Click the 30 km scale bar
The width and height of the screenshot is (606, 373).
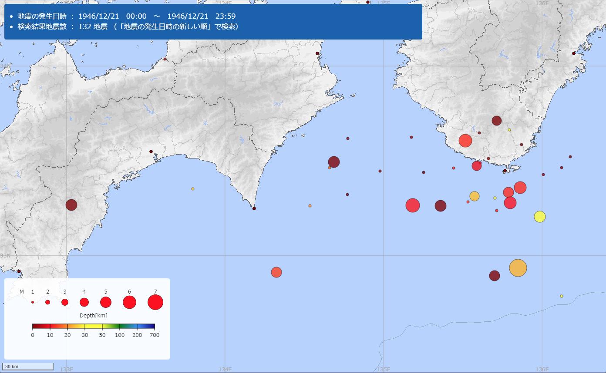point(28,366)
